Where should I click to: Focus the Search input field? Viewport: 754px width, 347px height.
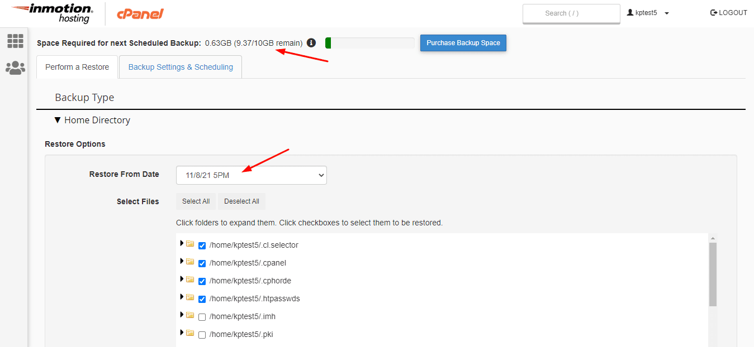pos(571,13)
